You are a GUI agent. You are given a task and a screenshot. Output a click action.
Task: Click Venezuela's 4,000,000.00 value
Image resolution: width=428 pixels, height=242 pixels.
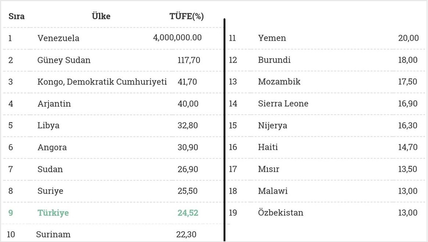click(178, 38)
